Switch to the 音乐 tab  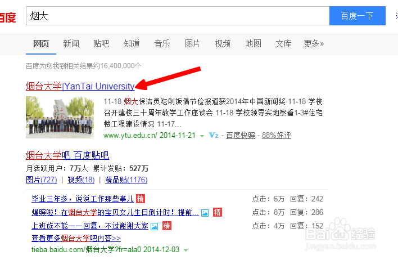point(162,43)
